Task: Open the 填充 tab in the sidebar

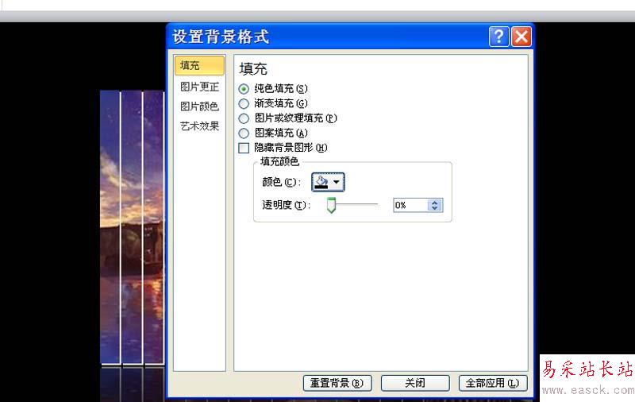Action: point(199,66)
